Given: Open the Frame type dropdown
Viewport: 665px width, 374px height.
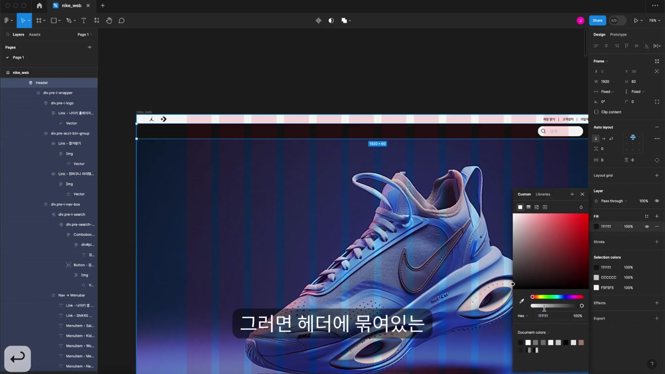Looking at the screenshot, I should coord(601,61).
